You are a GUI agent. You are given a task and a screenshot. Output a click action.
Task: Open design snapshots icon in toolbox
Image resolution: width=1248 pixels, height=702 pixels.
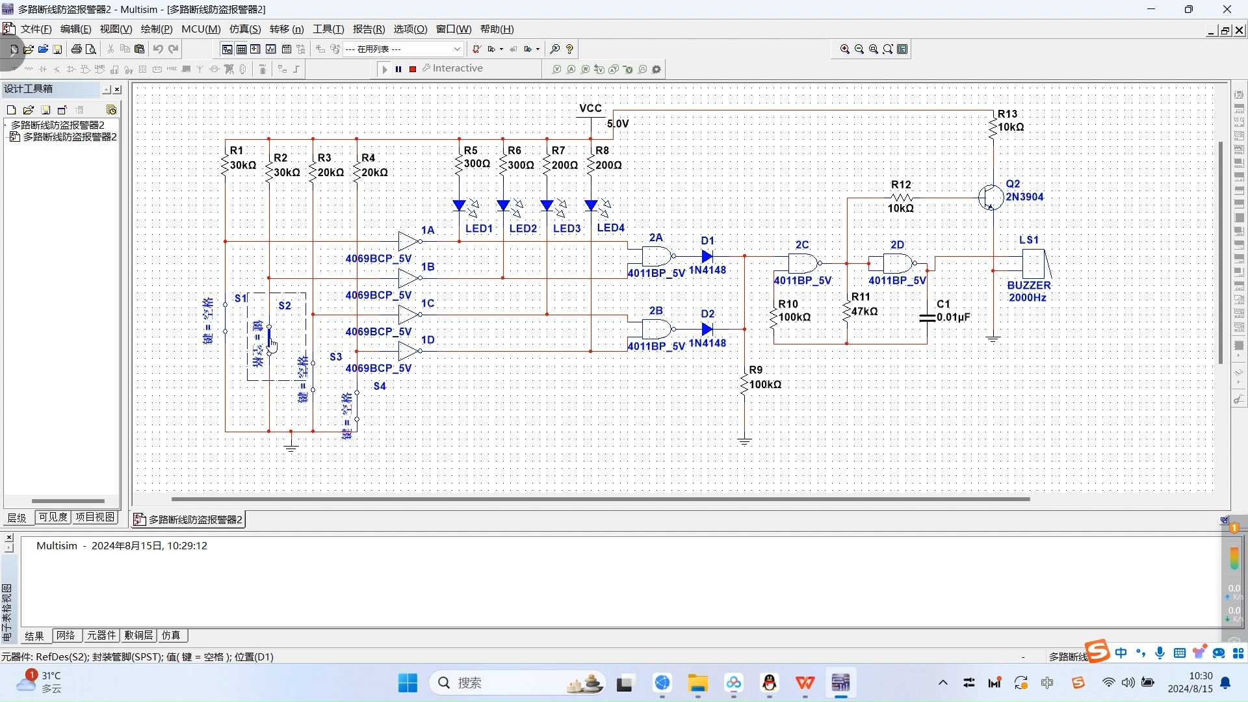click(111, 110)
